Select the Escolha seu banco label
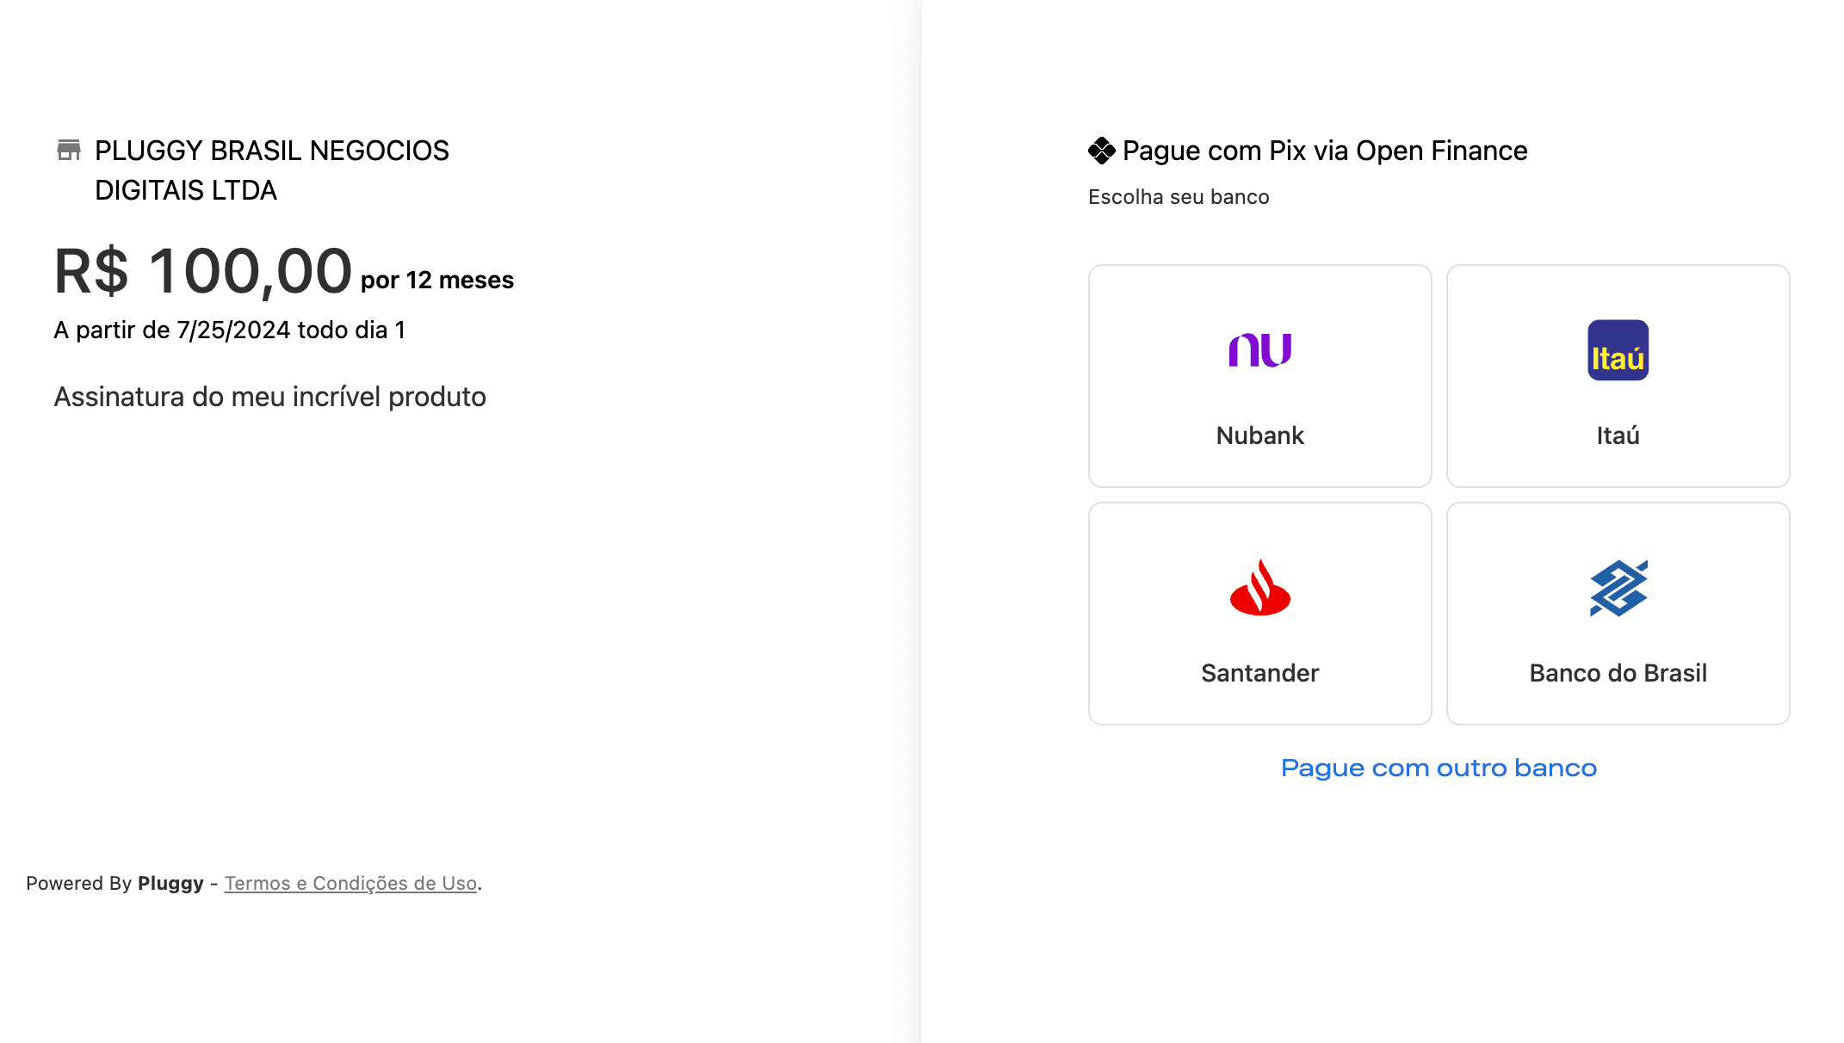1844x1043 pixels. 1179,196
